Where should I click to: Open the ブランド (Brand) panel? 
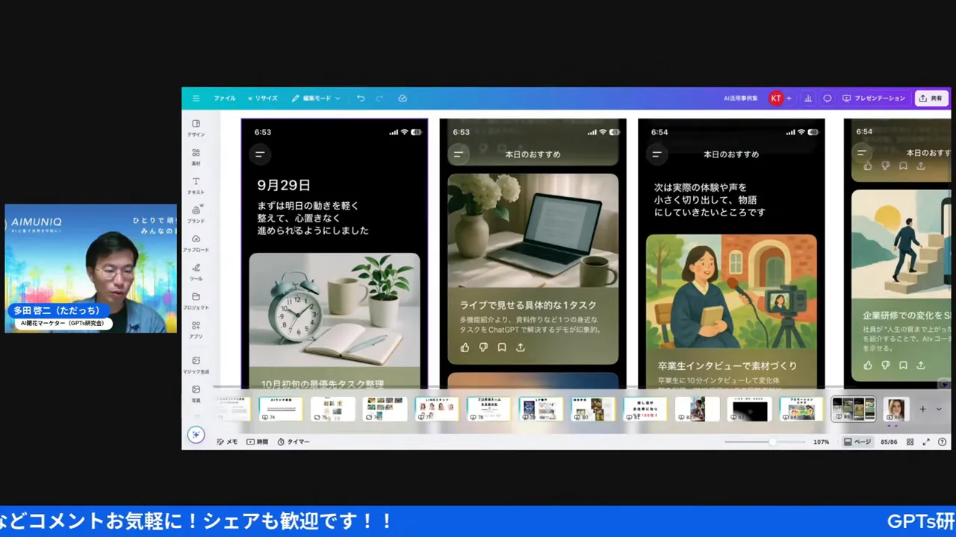196,214
